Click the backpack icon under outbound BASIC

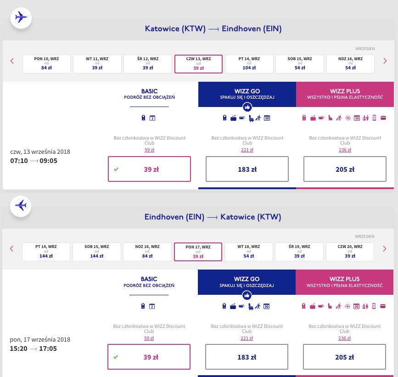144,118
